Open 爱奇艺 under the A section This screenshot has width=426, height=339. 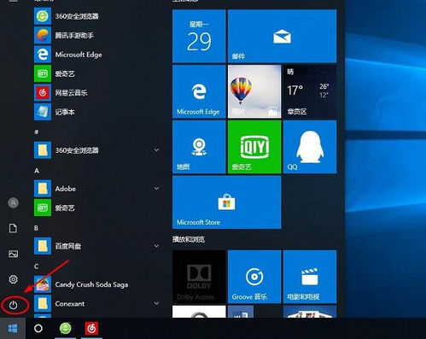pos(96,207)
